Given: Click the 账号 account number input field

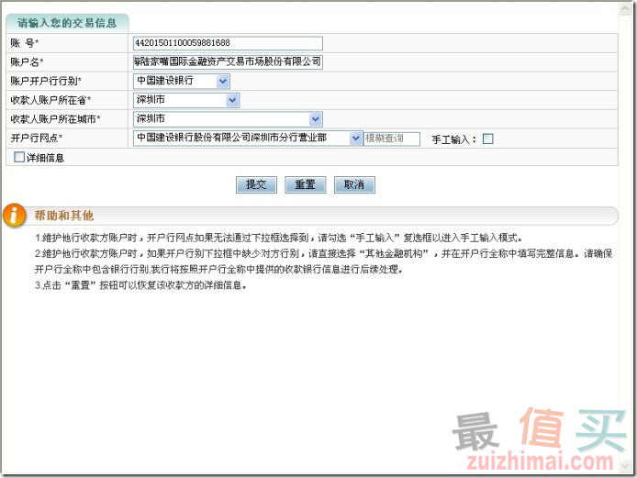Looking at the screenshot, I should click(228, 43).
